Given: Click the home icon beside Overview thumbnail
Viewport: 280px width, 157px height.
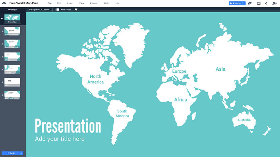Looking at the screenshot, I should pos(2,19).
